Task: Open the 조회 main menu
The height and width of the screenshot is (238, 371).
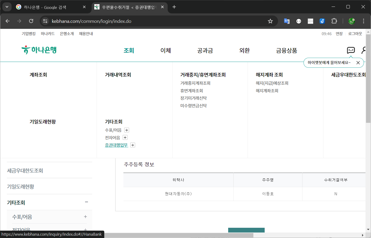Action: click(129, 50)
